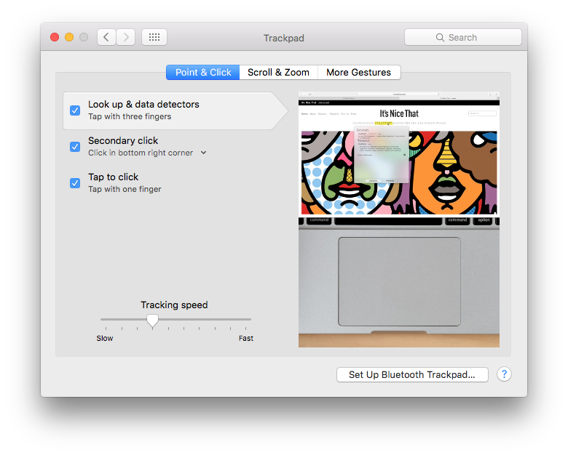Go forward with the right arrow button
Screen dimensions: 568x455
(126, 37)
